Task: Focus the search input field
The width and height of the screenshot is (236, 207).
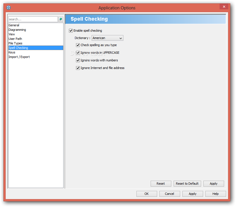Action: click(33, 19)
